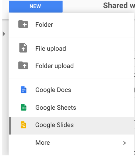Viewport: 136px width, 156px height.
Task: Click the File upload document icon
Action: (23, 48)
